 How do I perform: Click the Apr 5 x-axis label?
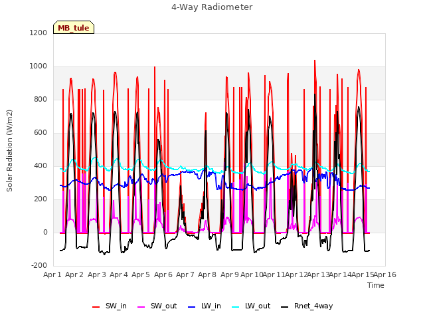141,274
